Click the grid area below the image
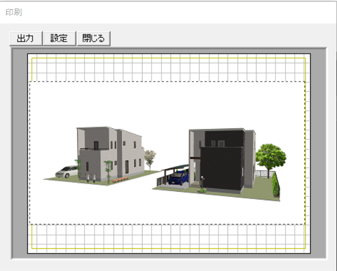 pyautogui.click(x=169, y=236)
